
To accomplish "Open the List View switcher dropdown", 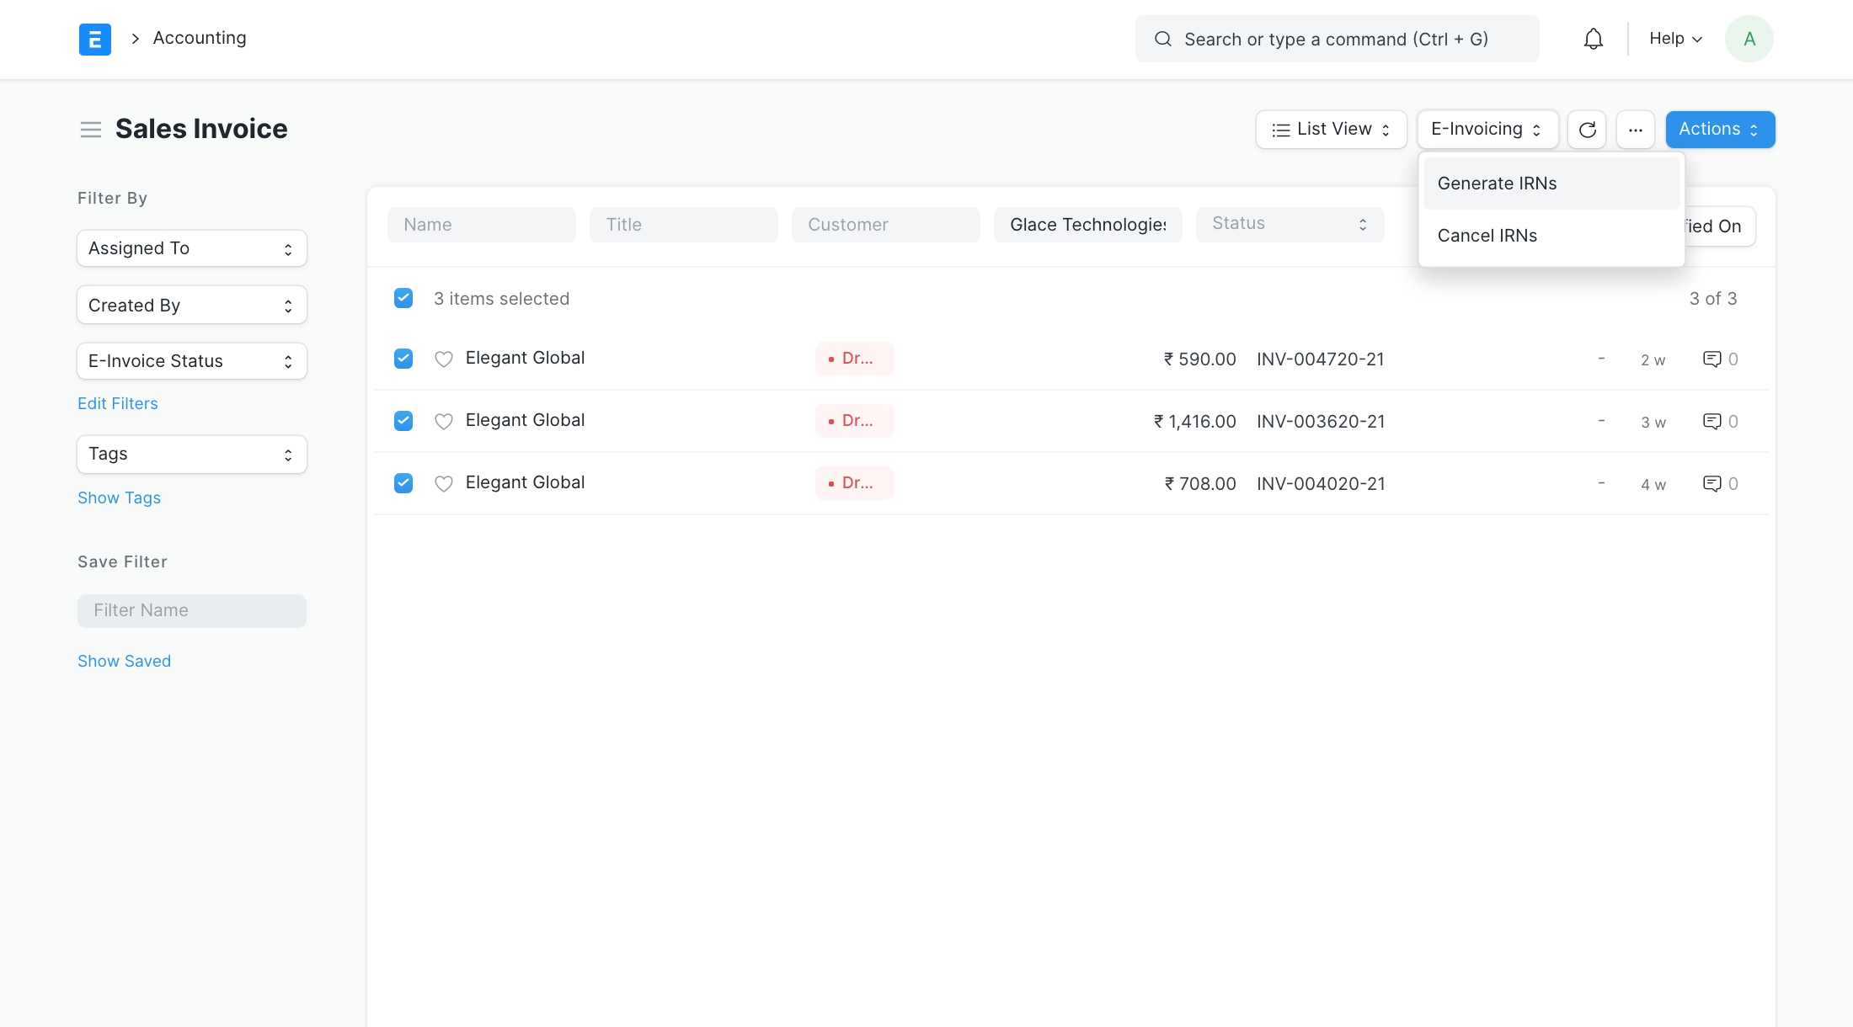I will pyautogui.click(x=1331, y=130).
